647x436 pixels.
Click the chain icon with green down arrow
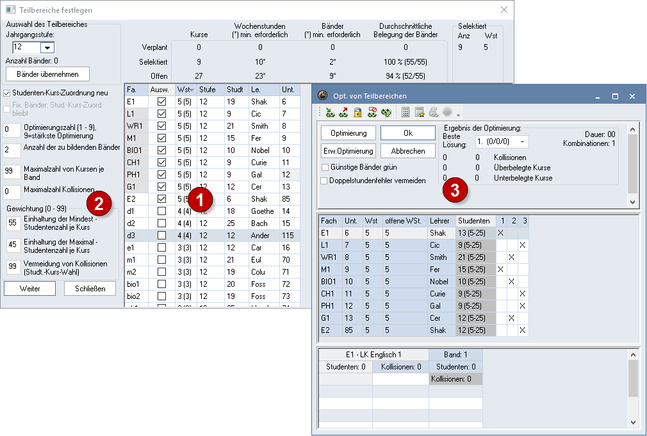tap(330, 112)
